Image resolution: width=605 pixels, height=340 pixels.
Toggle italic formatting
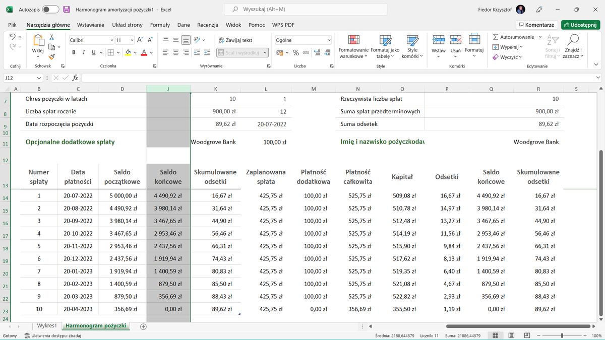point(83,52)
